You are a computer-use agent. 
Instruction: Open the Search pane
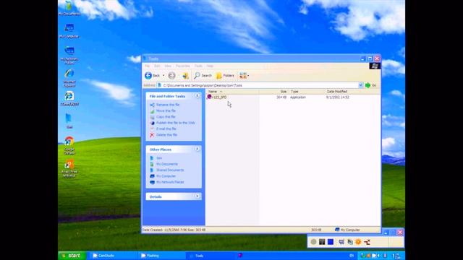click(203, 75)
